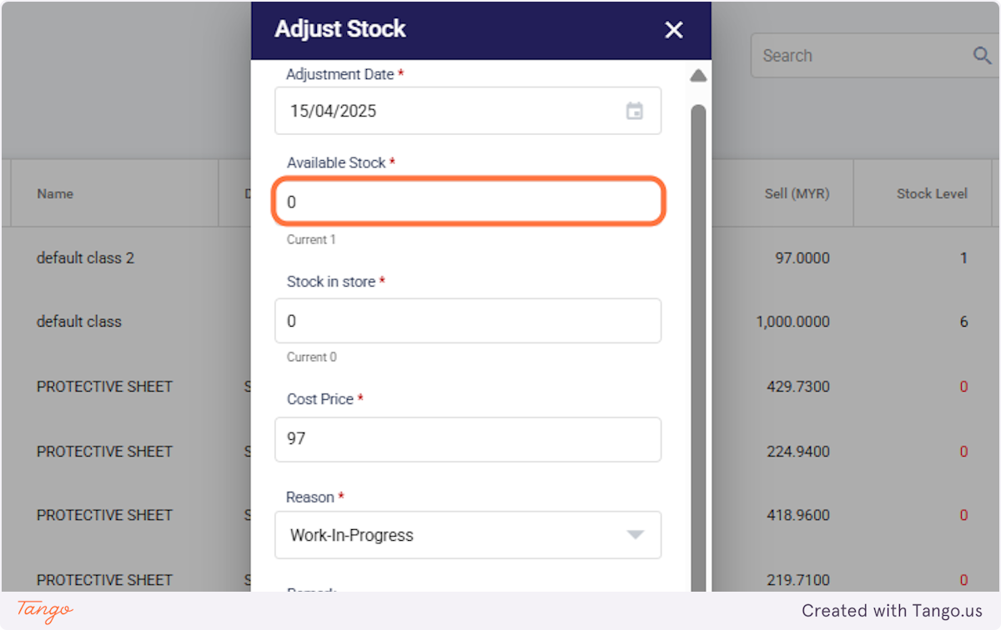Image resolution: width=1001 pixels, height=630 pixels.
Task: Open the Adjustment Date calendar picker
Action: click(x=635, y=111)
